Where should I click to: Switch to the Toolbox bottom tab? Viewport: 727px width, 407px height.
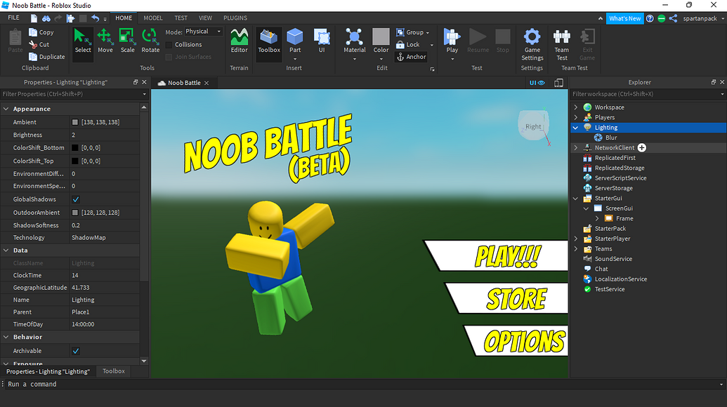[114, 371]
